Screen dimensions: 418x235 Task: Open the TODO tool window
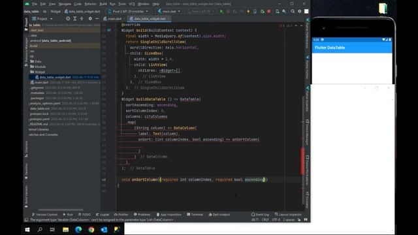point(84,215)
